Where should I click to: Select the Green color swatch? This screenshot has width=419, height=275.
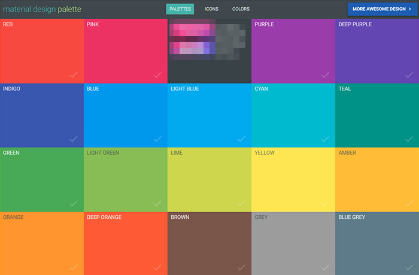42,180
